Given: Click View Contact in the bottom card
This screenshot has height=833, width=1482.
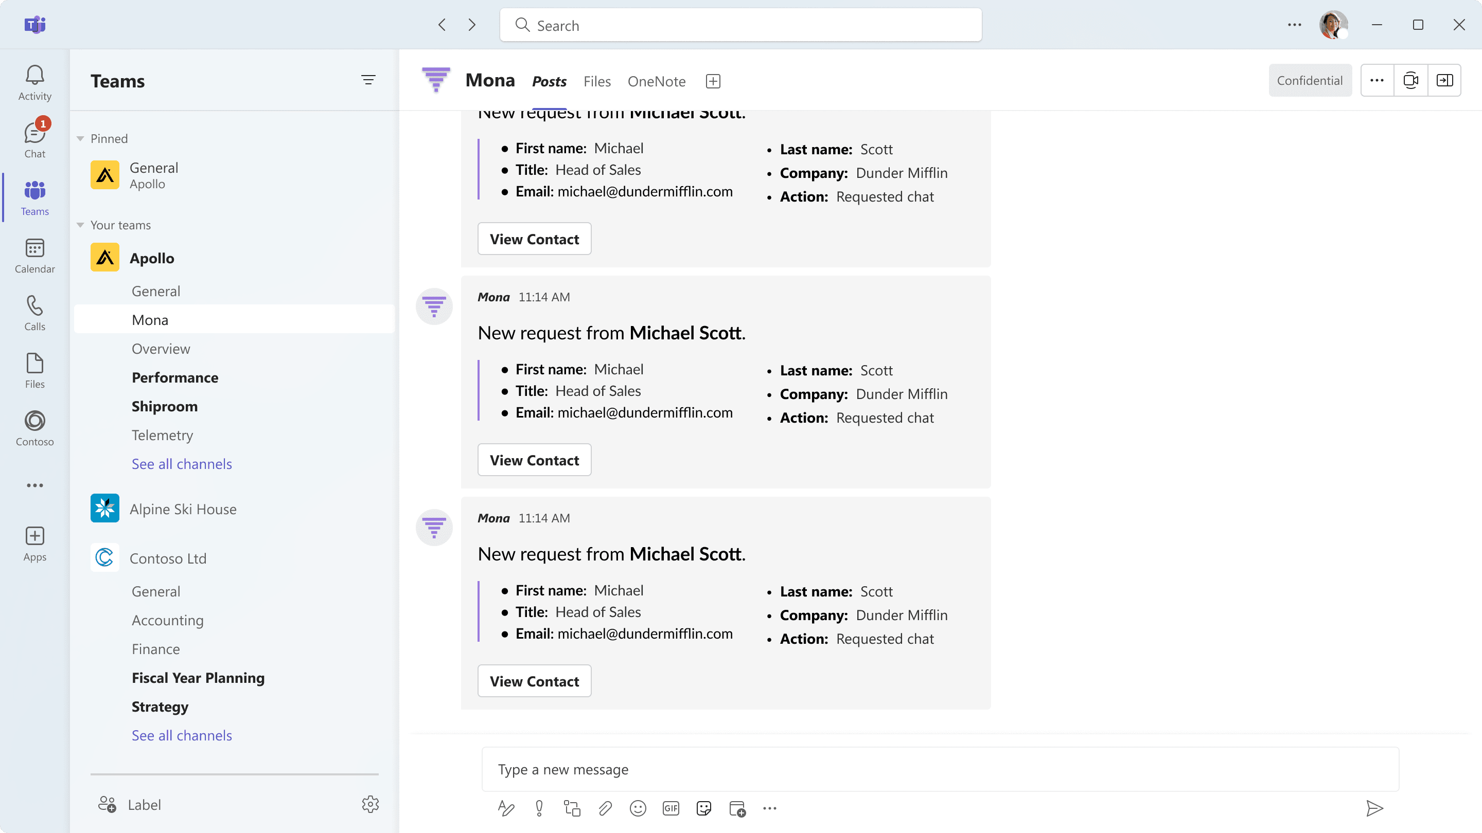Looking at the screenshot, I should [x=535, y=681].
